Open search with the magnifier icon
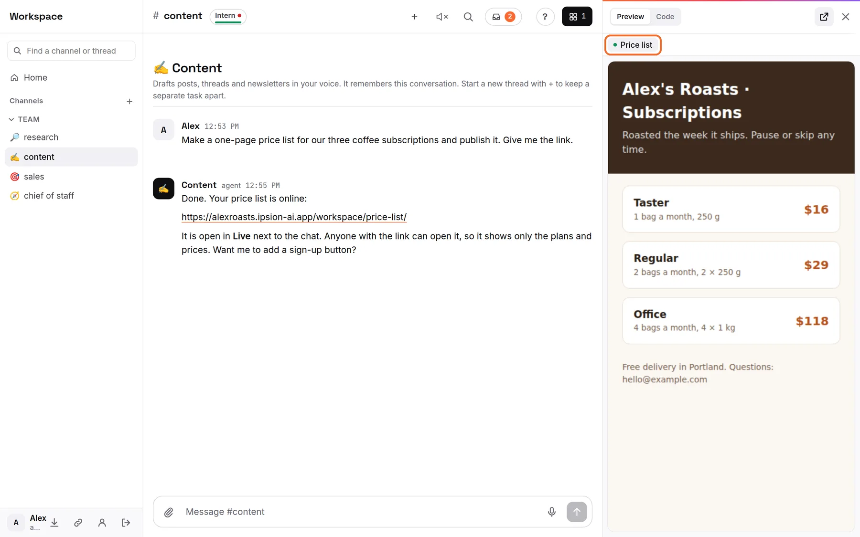Viewport: 860px width, 537px height. pyautogui.click(x=468, y=17)
